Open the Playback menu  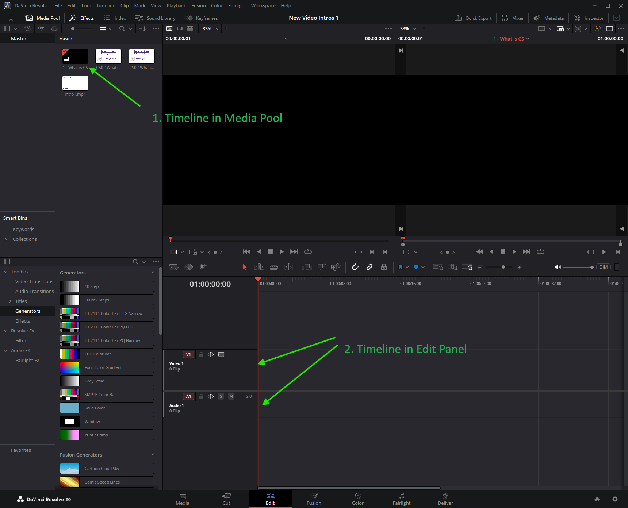tap(176, 5)
